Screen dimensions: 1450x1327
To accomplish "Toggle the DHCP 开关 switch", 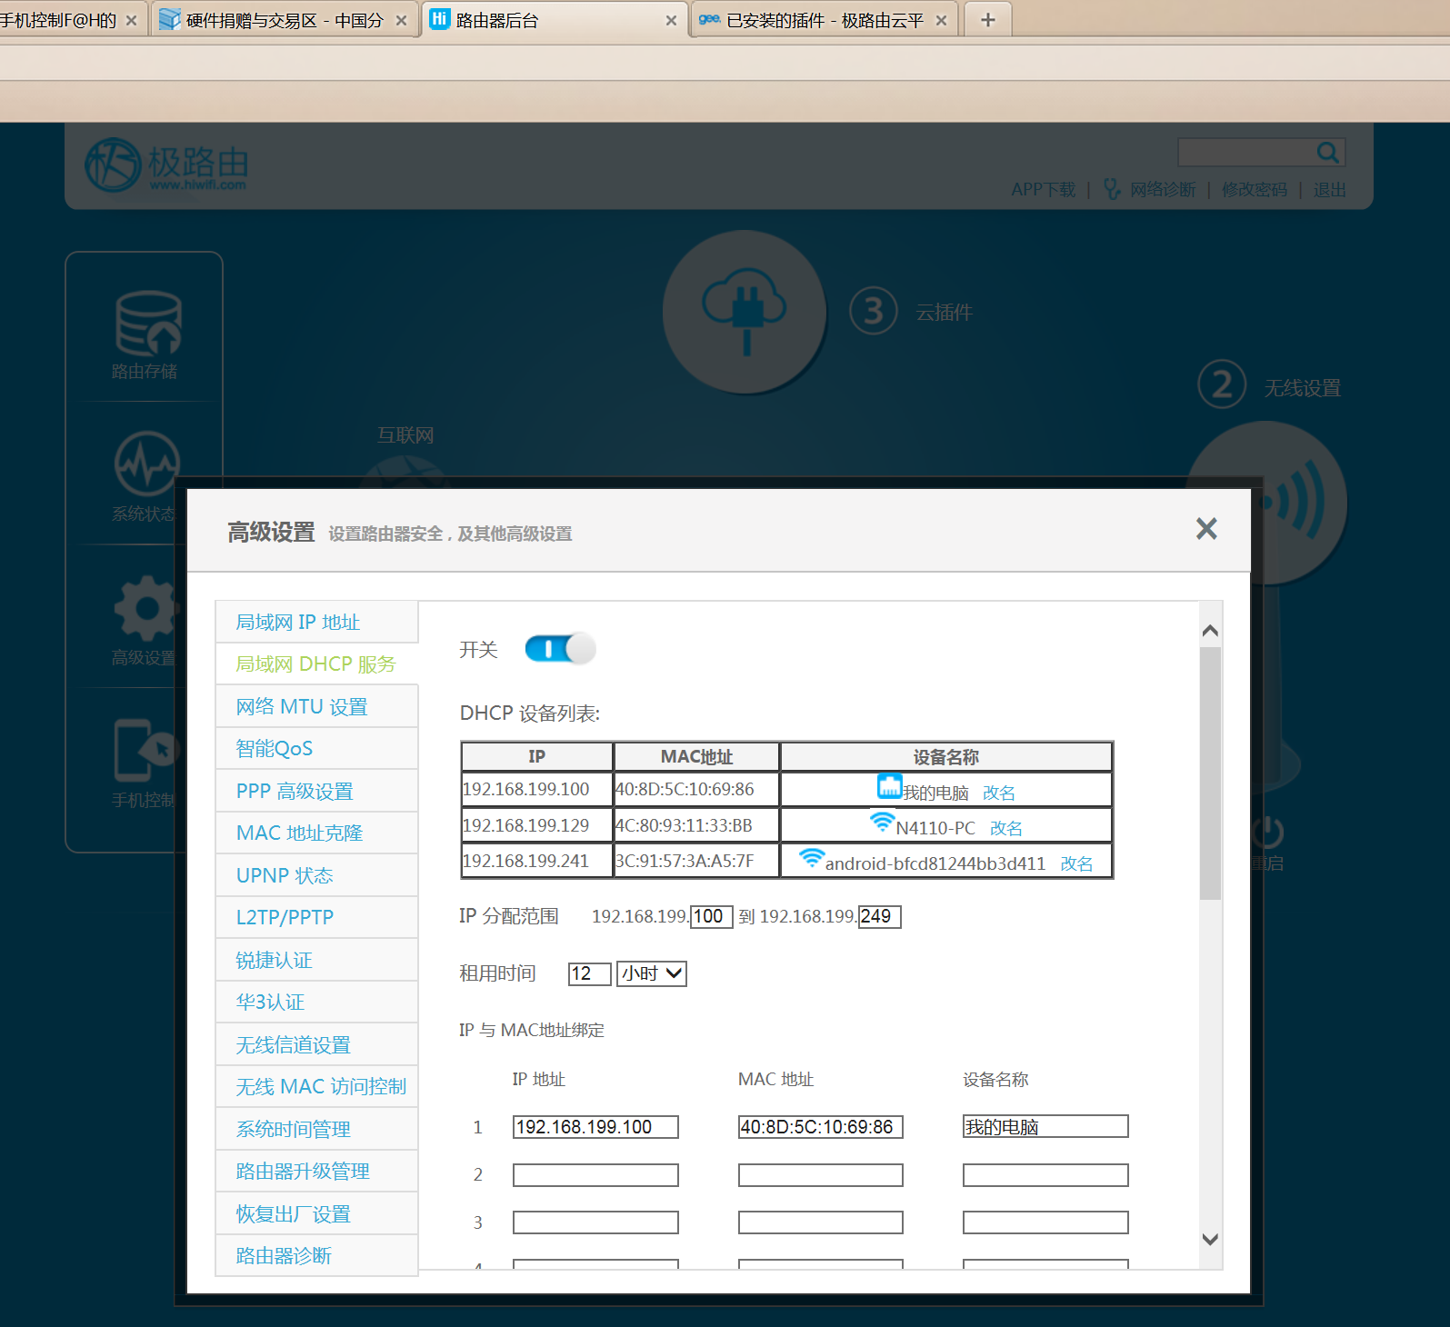I will (x=560, y=649).
